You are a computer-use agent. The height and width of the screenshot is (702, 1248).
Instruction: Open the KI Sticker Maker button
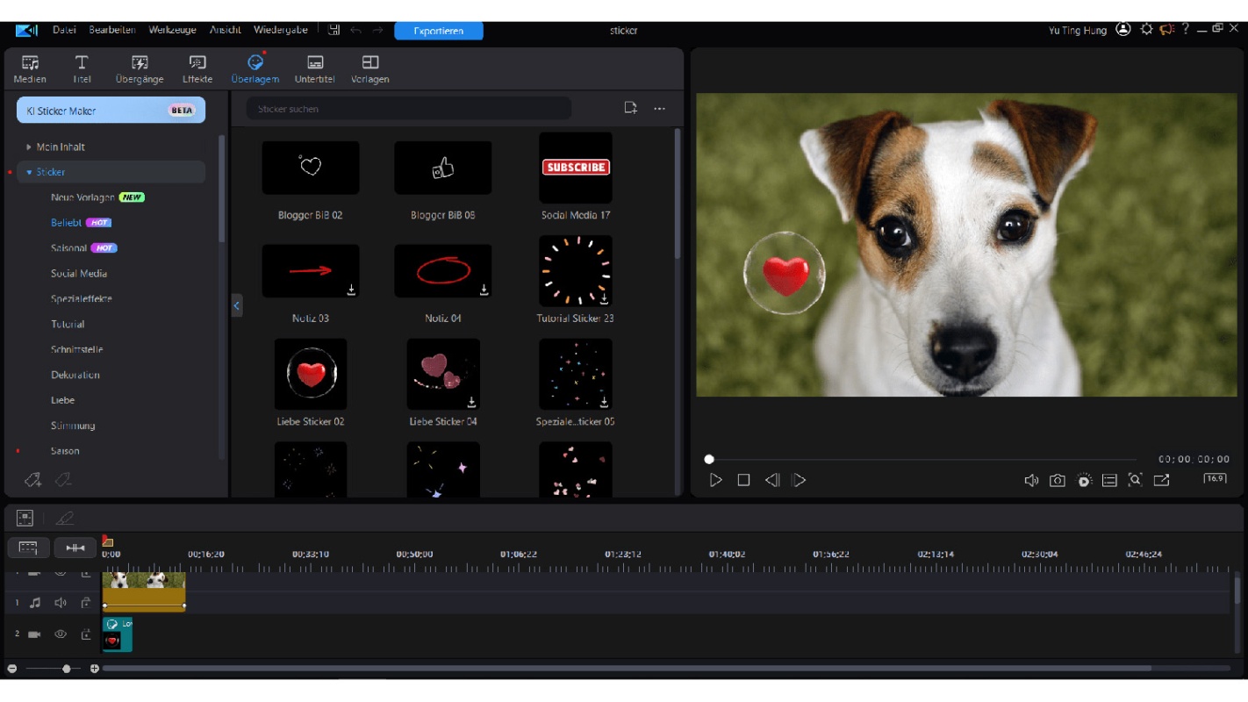click(x=111, y=111)
